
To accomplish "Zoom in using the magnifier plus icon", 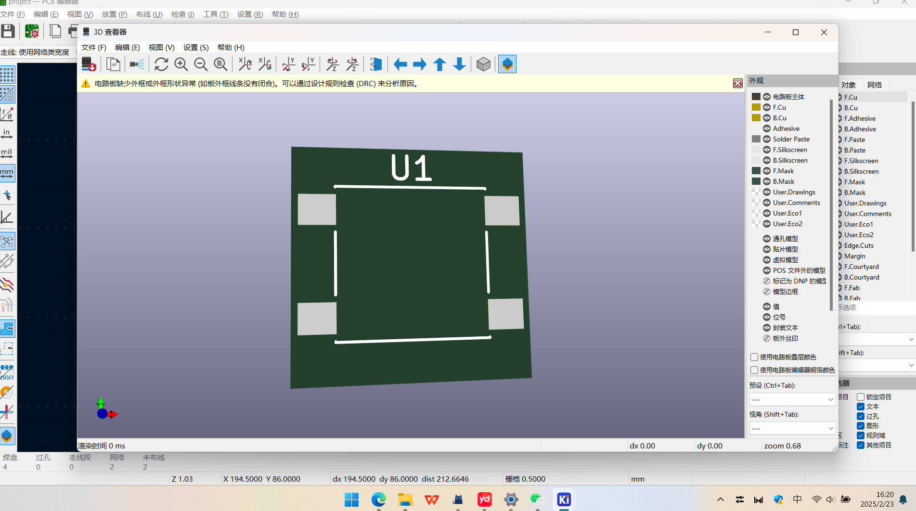I will click(181, 64).
